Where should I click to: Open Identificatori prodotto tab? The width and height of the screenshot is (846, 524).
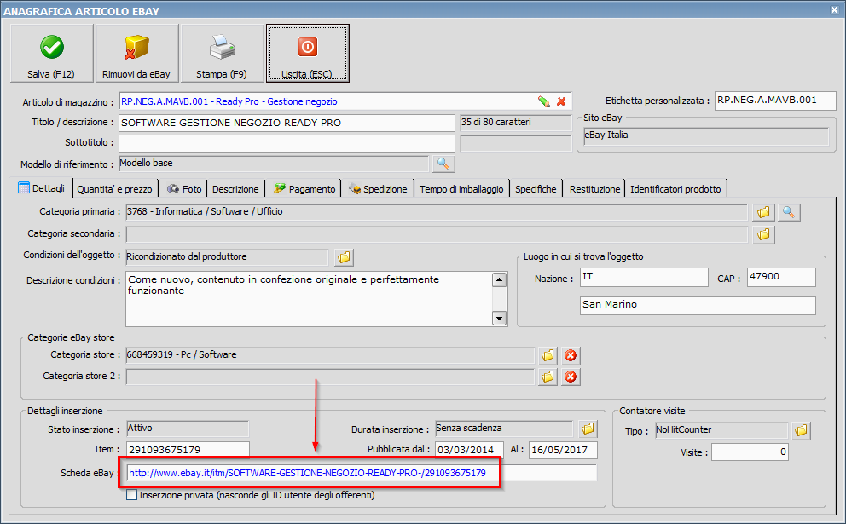pyautogui.click(x=675, y=189)
